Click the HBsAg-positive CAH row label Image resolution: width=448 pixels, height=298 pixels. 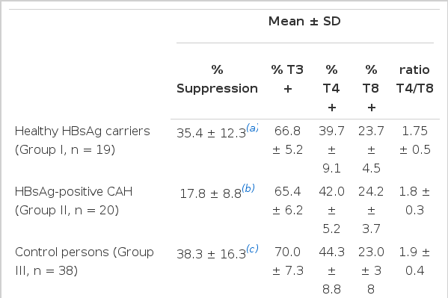click(x=73, y=201)
